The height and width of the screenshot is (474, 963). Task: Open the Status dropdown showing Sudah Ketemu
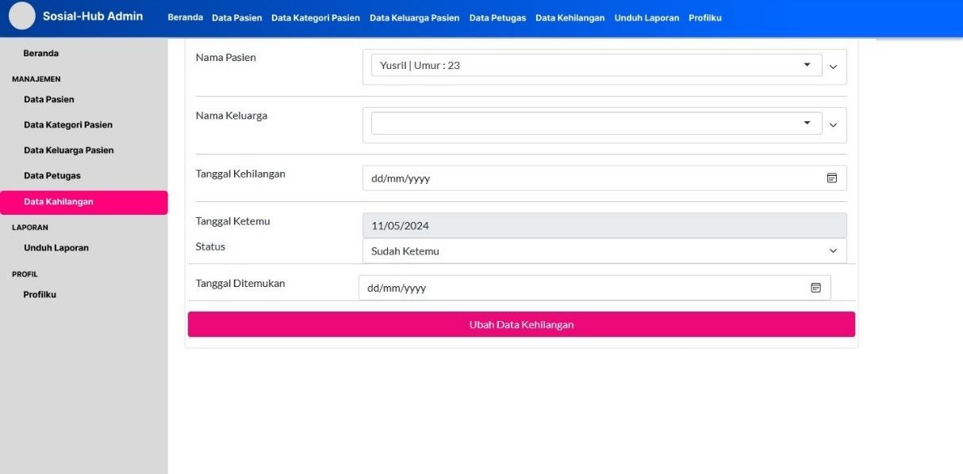pyautogui.click(x=604, y=251)
